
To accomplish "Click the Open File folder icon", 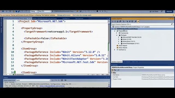I will pyautogui.click(x=14, y=11).
